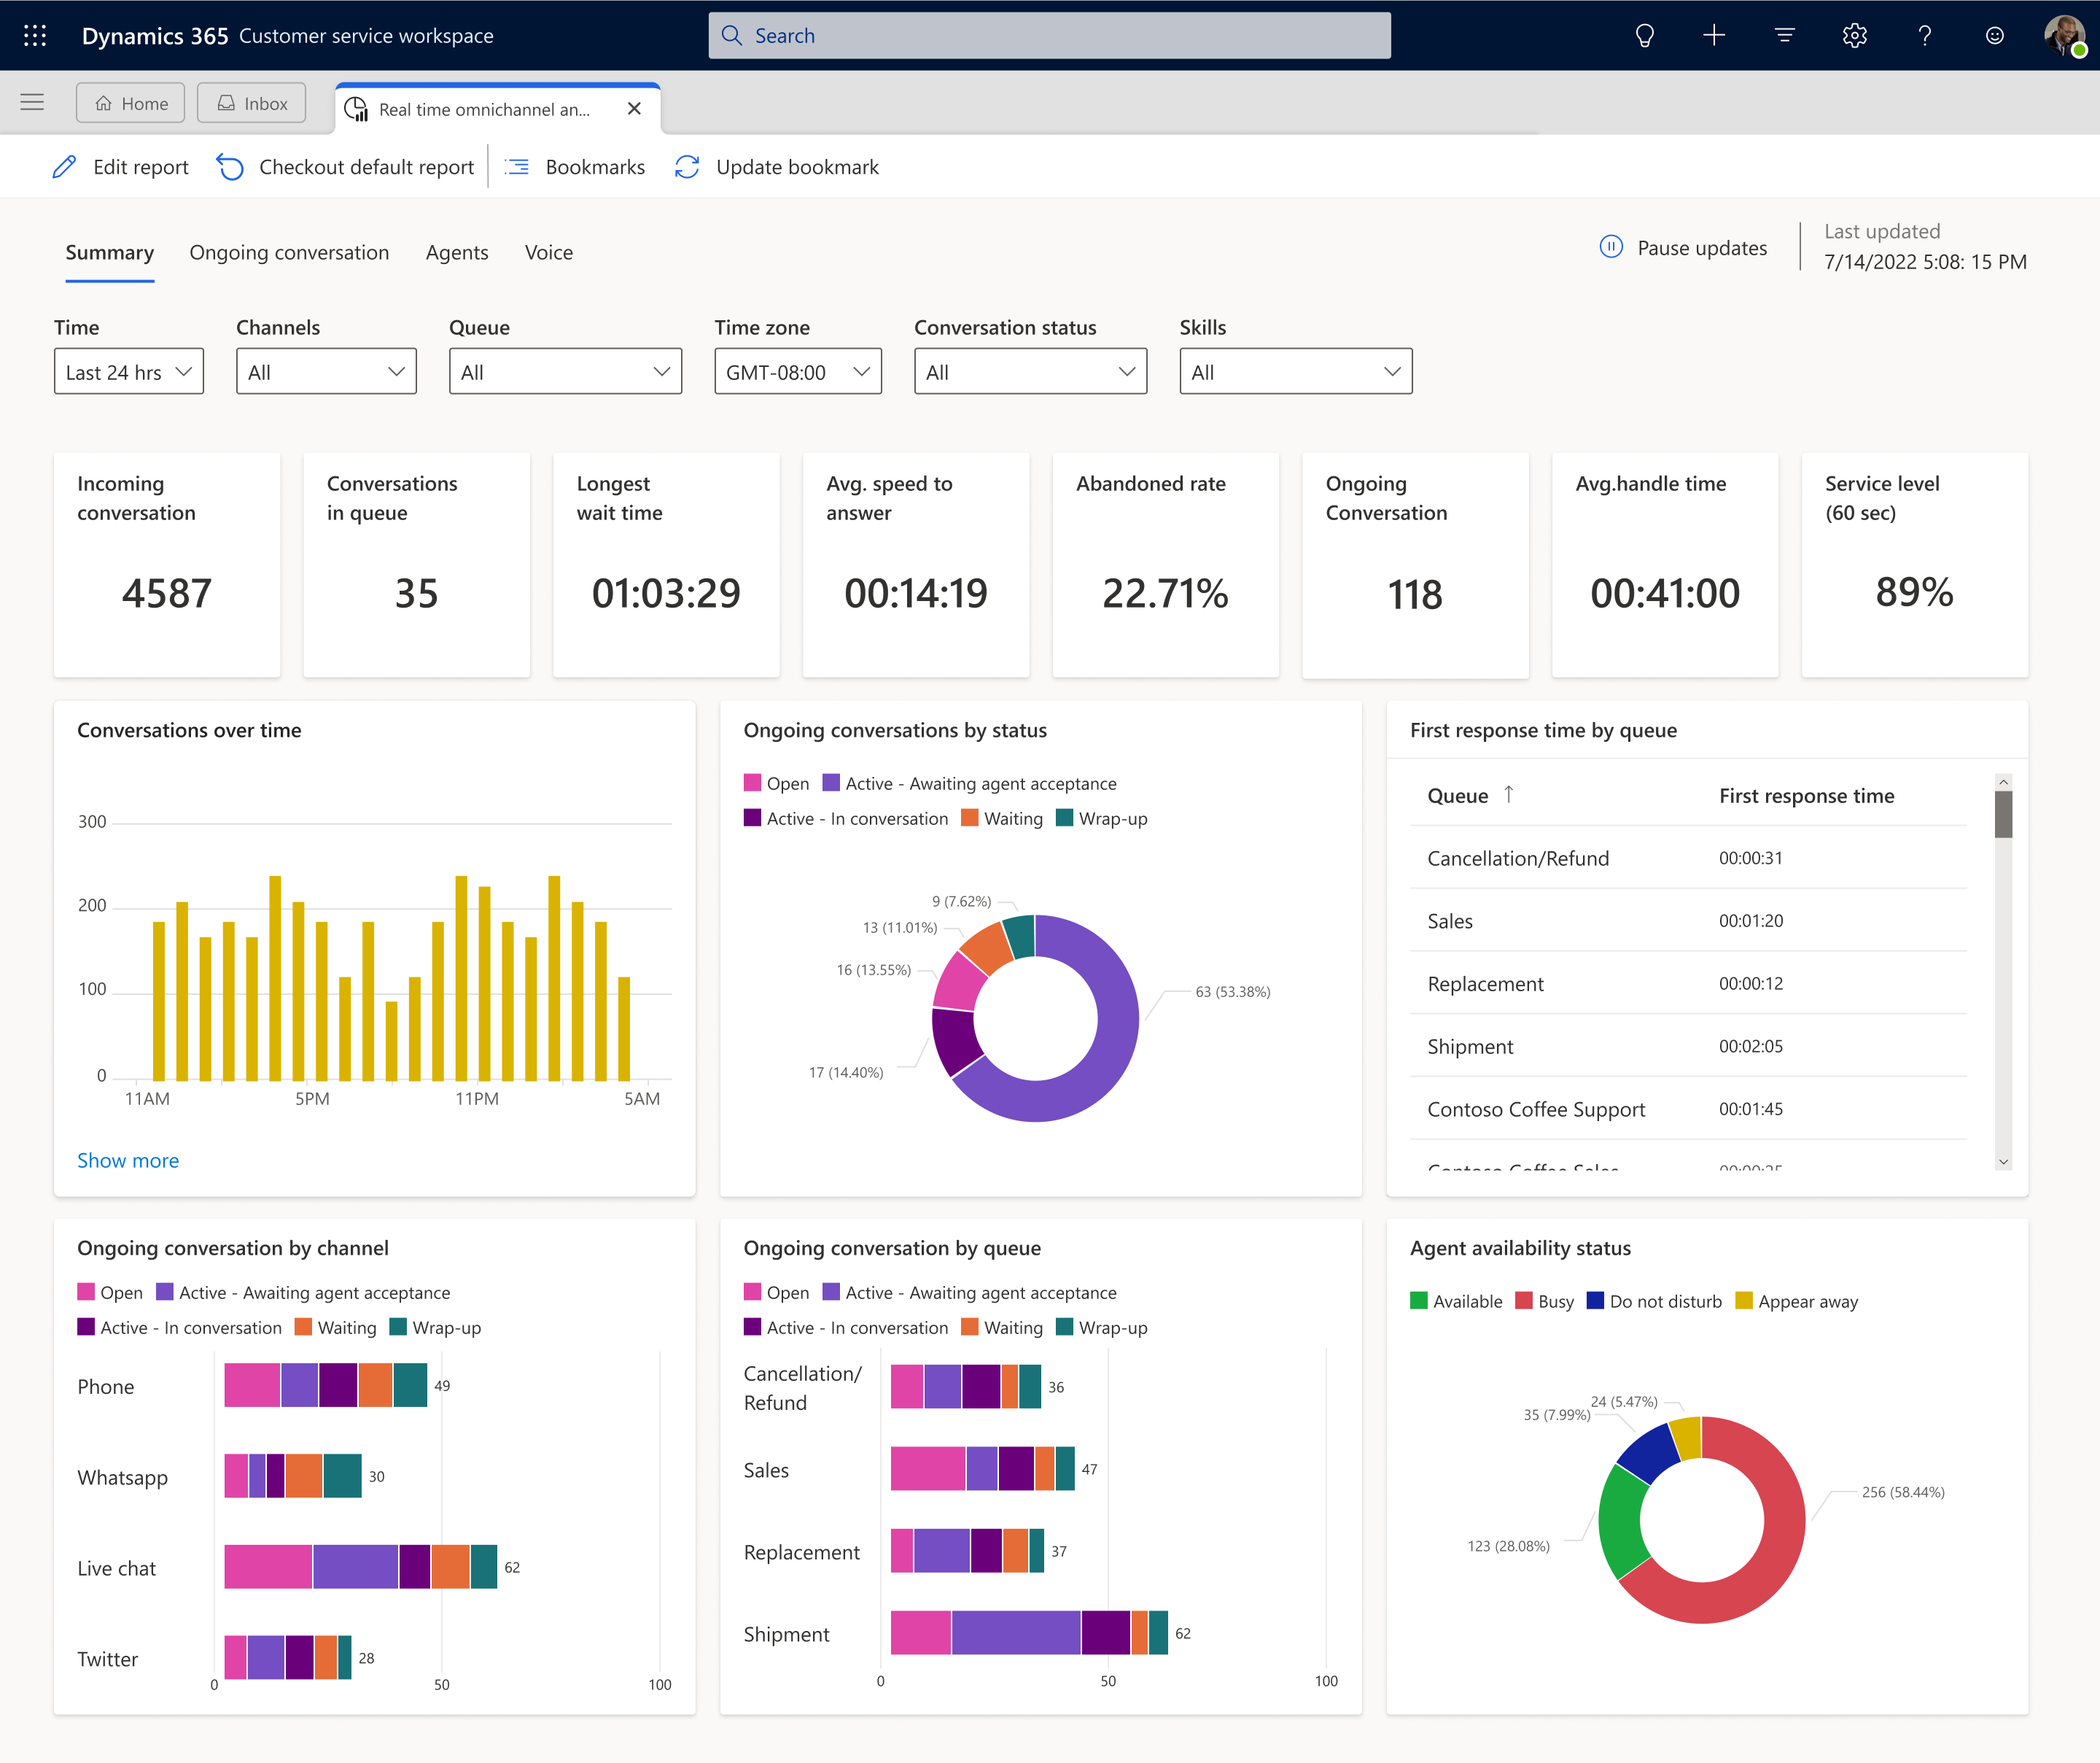Expand the hamburger site map menu
This screenshot has height=1763, width=2100.
point(32,102)
